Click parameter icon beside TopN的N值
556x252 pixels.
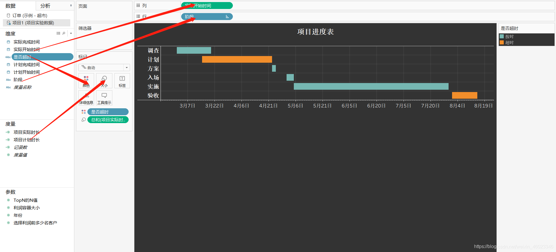tap(8, 200)
